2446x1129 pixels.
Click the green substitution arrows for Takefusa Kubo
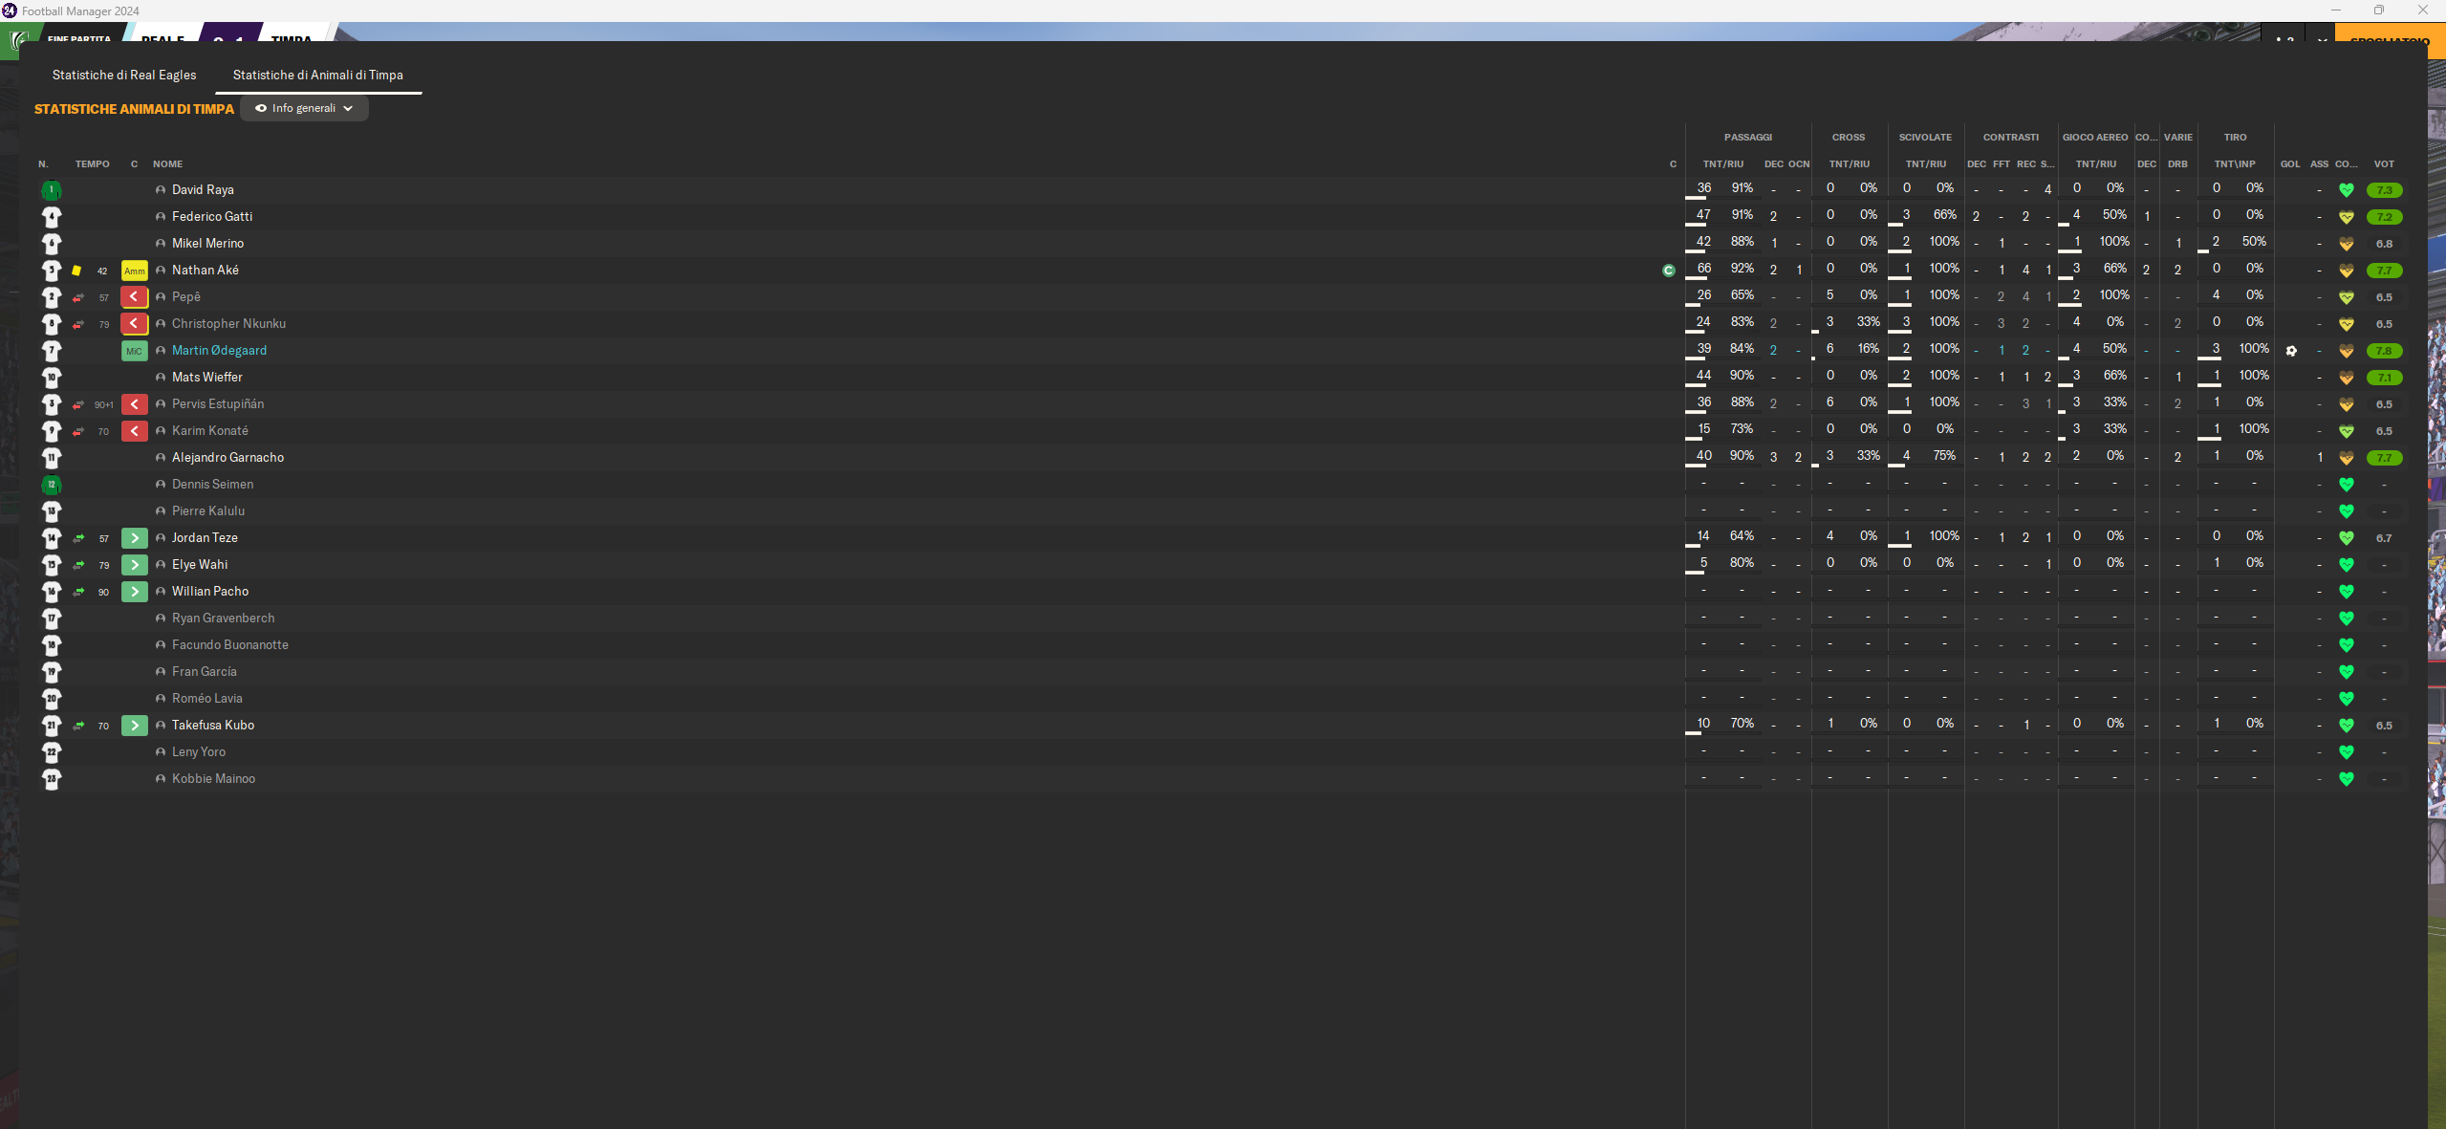click(78, 726)
